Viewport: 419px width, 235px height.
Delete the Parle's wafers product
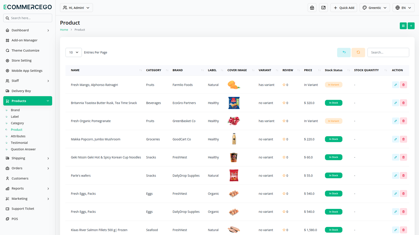click(x=403, y=175)
